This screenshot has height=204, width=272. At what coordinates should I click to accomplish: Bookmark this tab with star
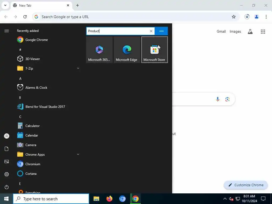click(234, 17)
